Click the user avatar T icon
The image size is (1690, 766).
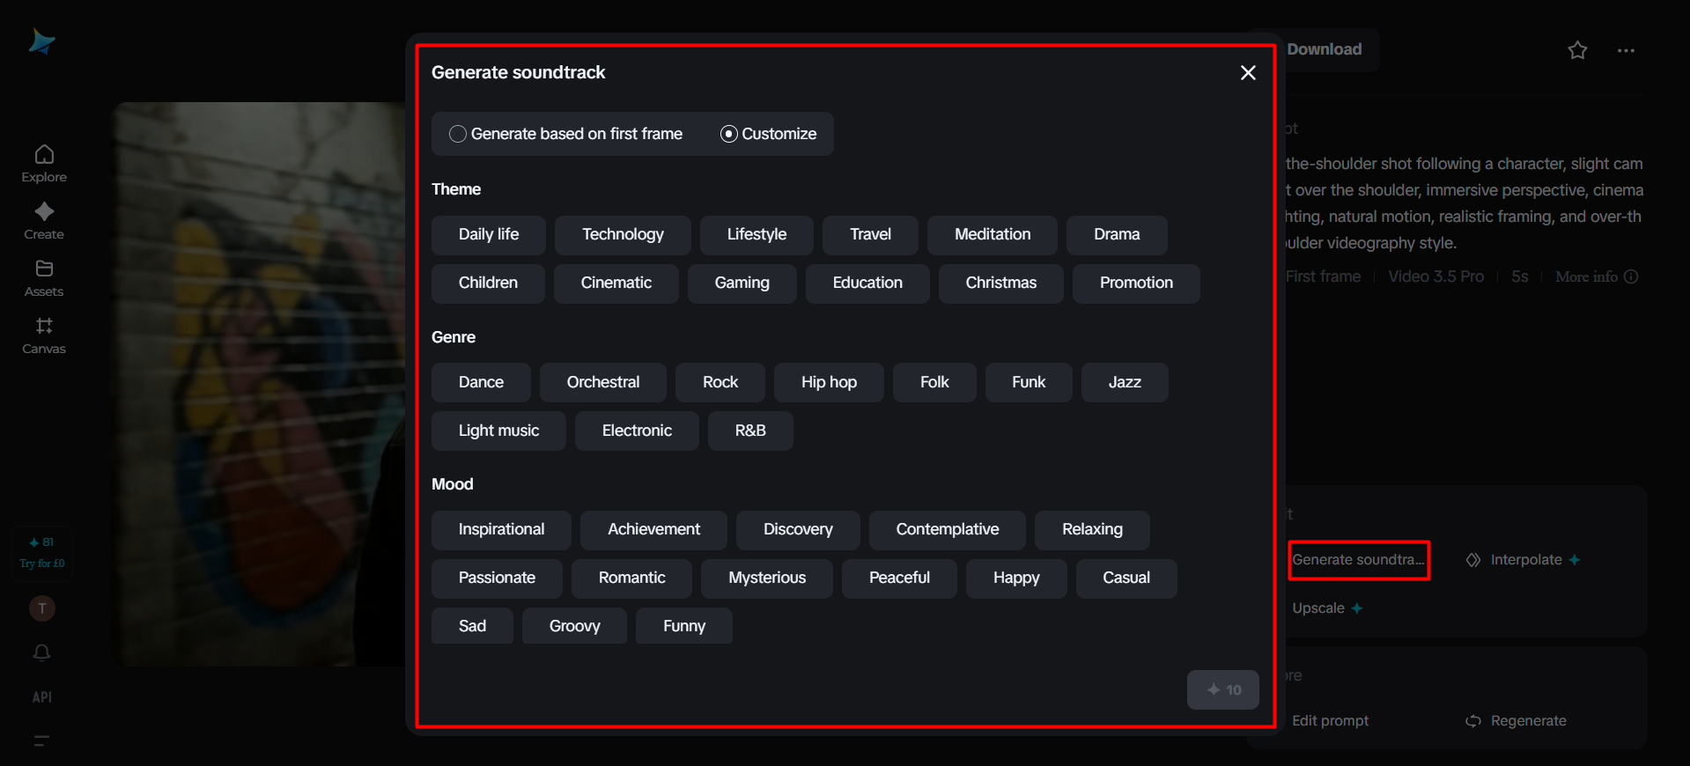[42, 608]
